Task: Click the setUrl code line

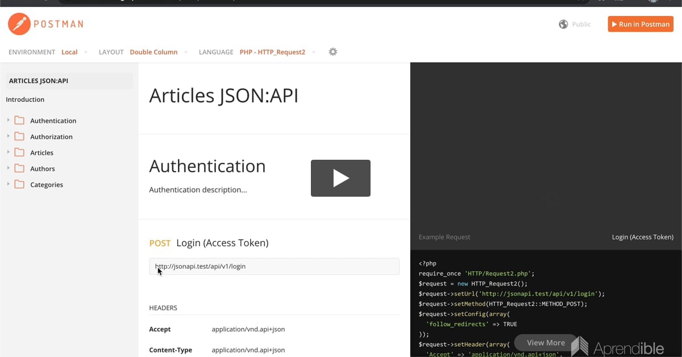Action: click(511, 294)
